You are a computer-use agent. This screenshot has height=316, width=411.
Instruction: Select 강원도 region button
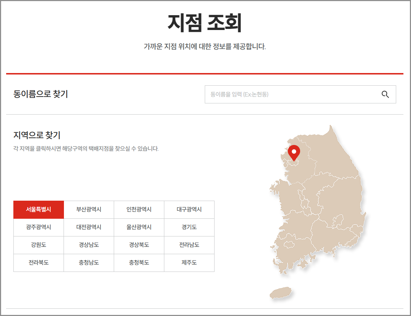pyautogui.click(x=38, y=245)
